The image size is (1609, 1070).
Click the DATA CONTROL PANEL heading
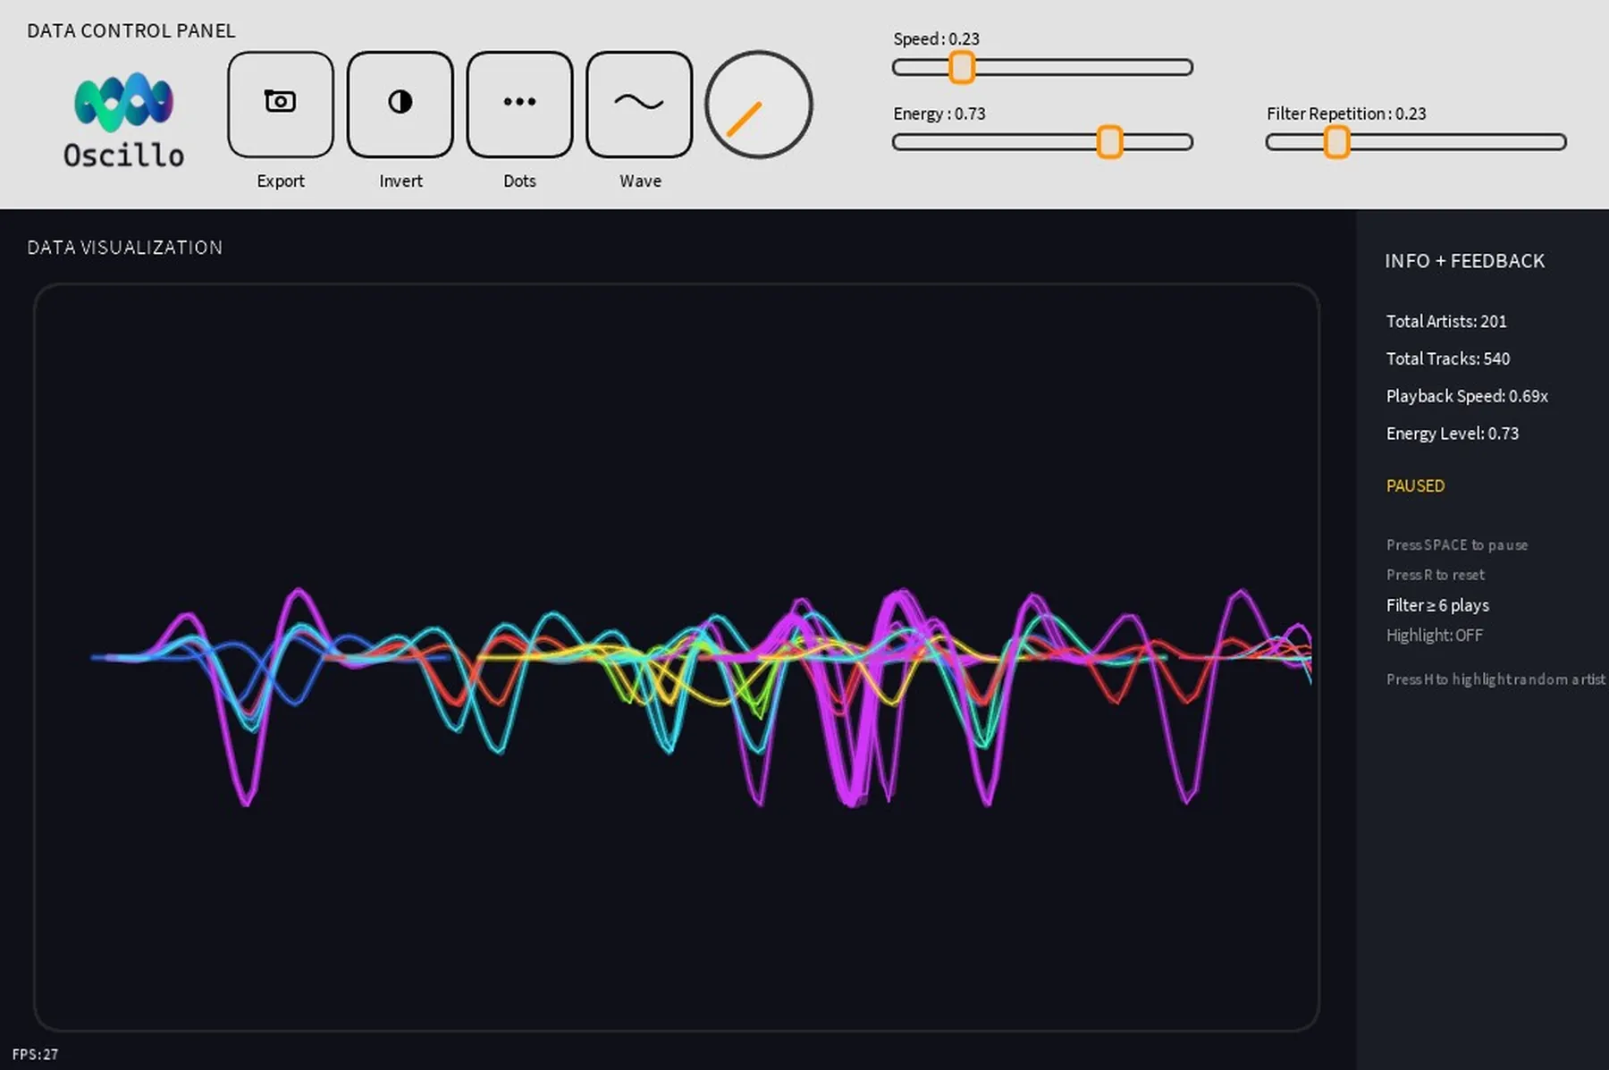point(131,30)
